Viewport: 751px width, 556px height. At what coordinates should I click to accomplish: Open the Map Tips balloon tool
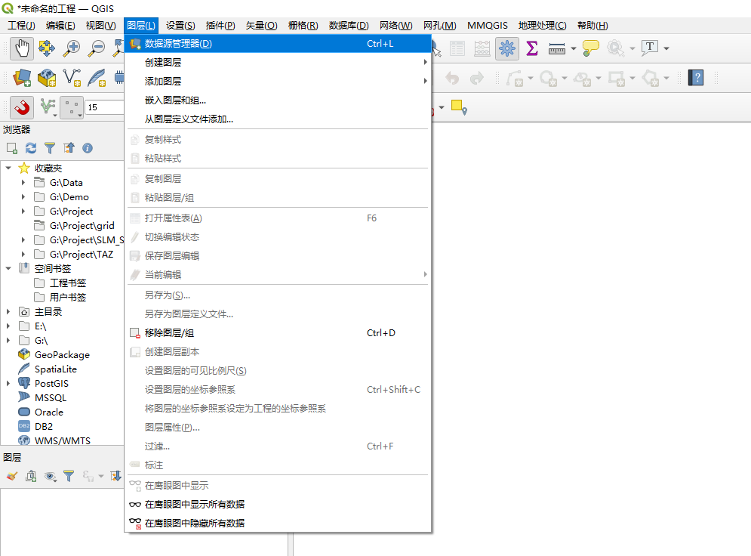tap(589, 48)
